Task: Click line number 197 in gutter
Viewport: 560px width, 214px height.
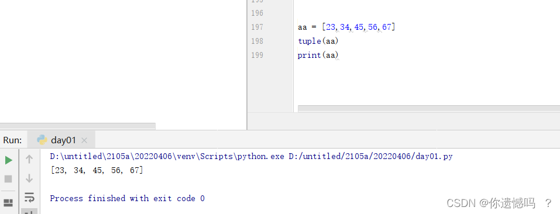Action: tap(257, 27)
